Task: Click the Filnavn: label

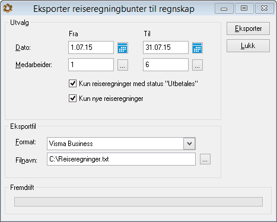Action: pyautogui.click(x=26, y=160)
